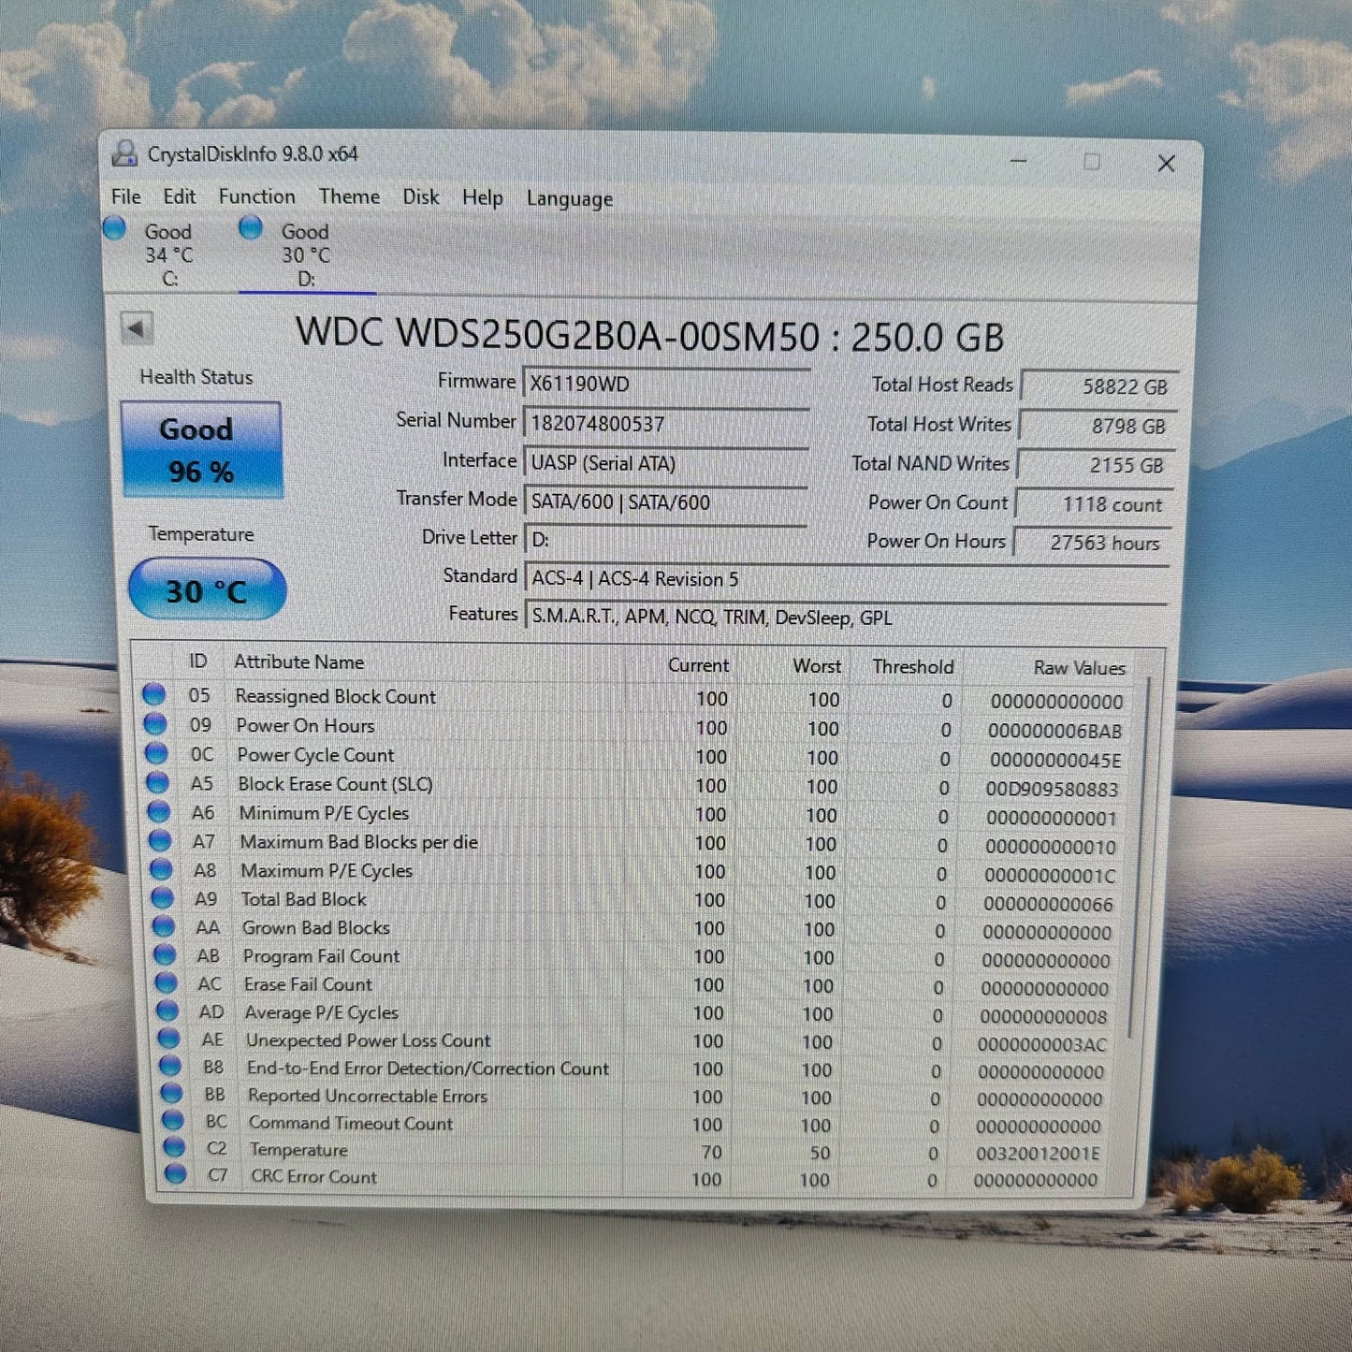Close the CrystalDiskInfo window
Viewport: 1352px width, 1352px height.
tap(1166, 164)
